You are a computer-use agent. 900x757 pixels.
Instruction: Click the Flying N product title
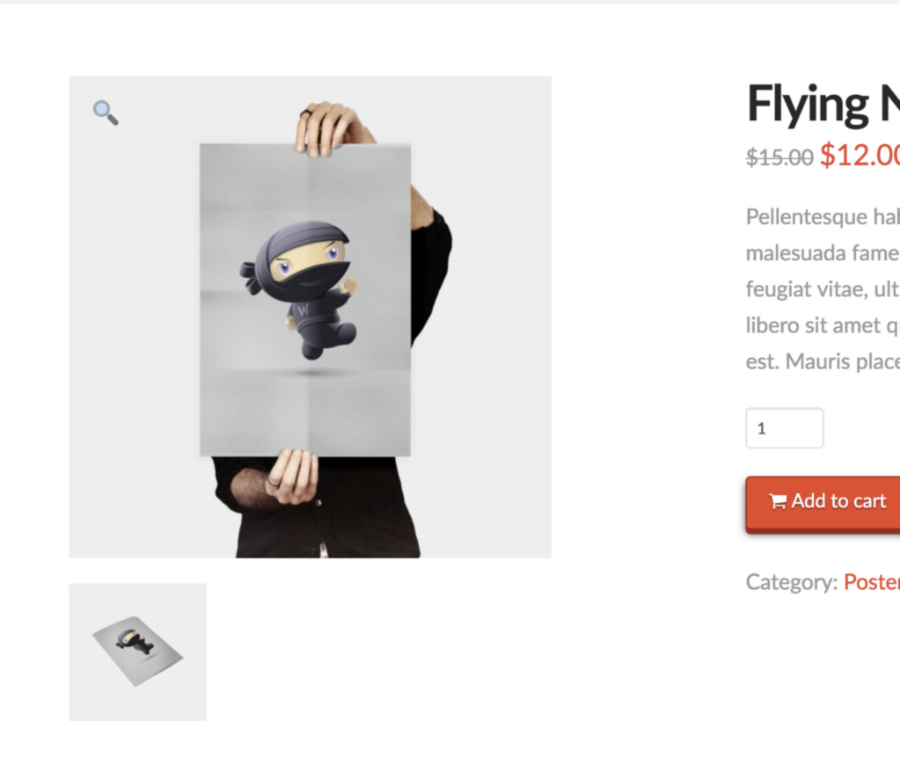823,104
